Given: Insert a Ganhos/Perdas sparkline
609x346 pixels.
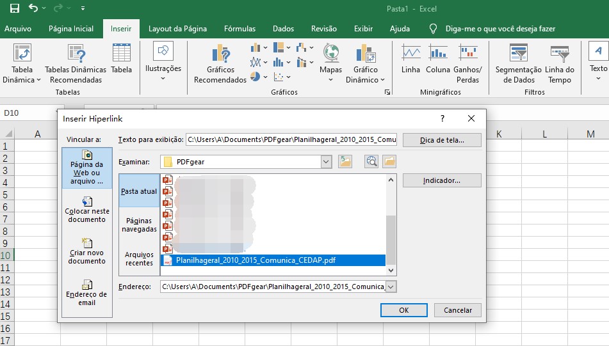Looking at the screenshot, I should pos(467,63).
